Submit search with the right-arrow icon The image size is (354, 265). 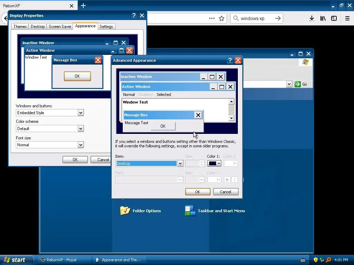(278, 18)
